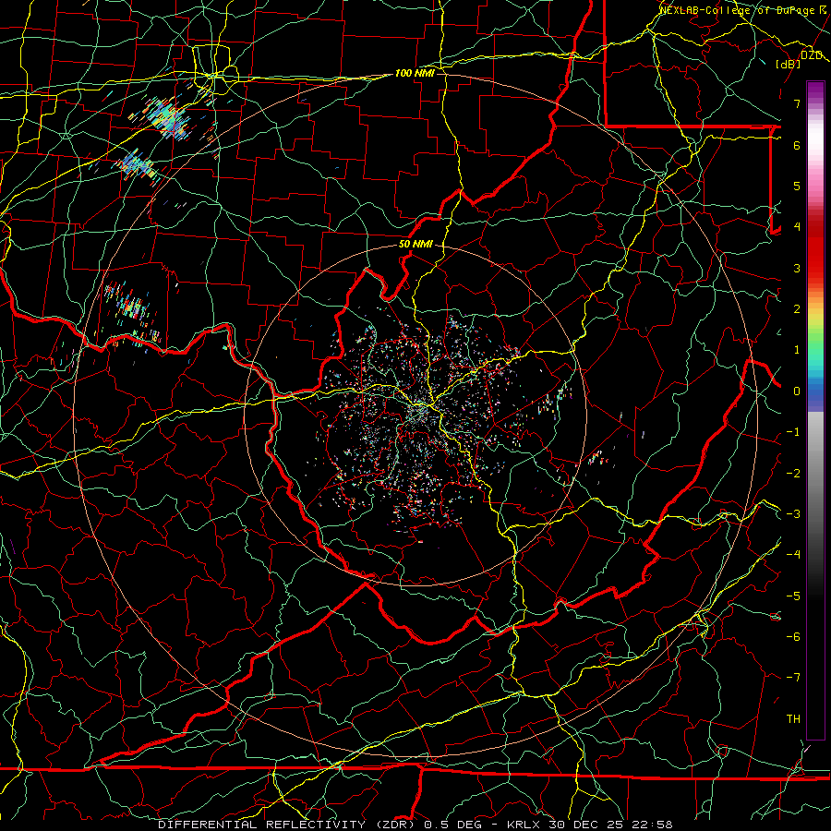Click the "TH" label on the color scale
Image resolution: width=831 pixels, height=831 pixels.
pos(793,719)
